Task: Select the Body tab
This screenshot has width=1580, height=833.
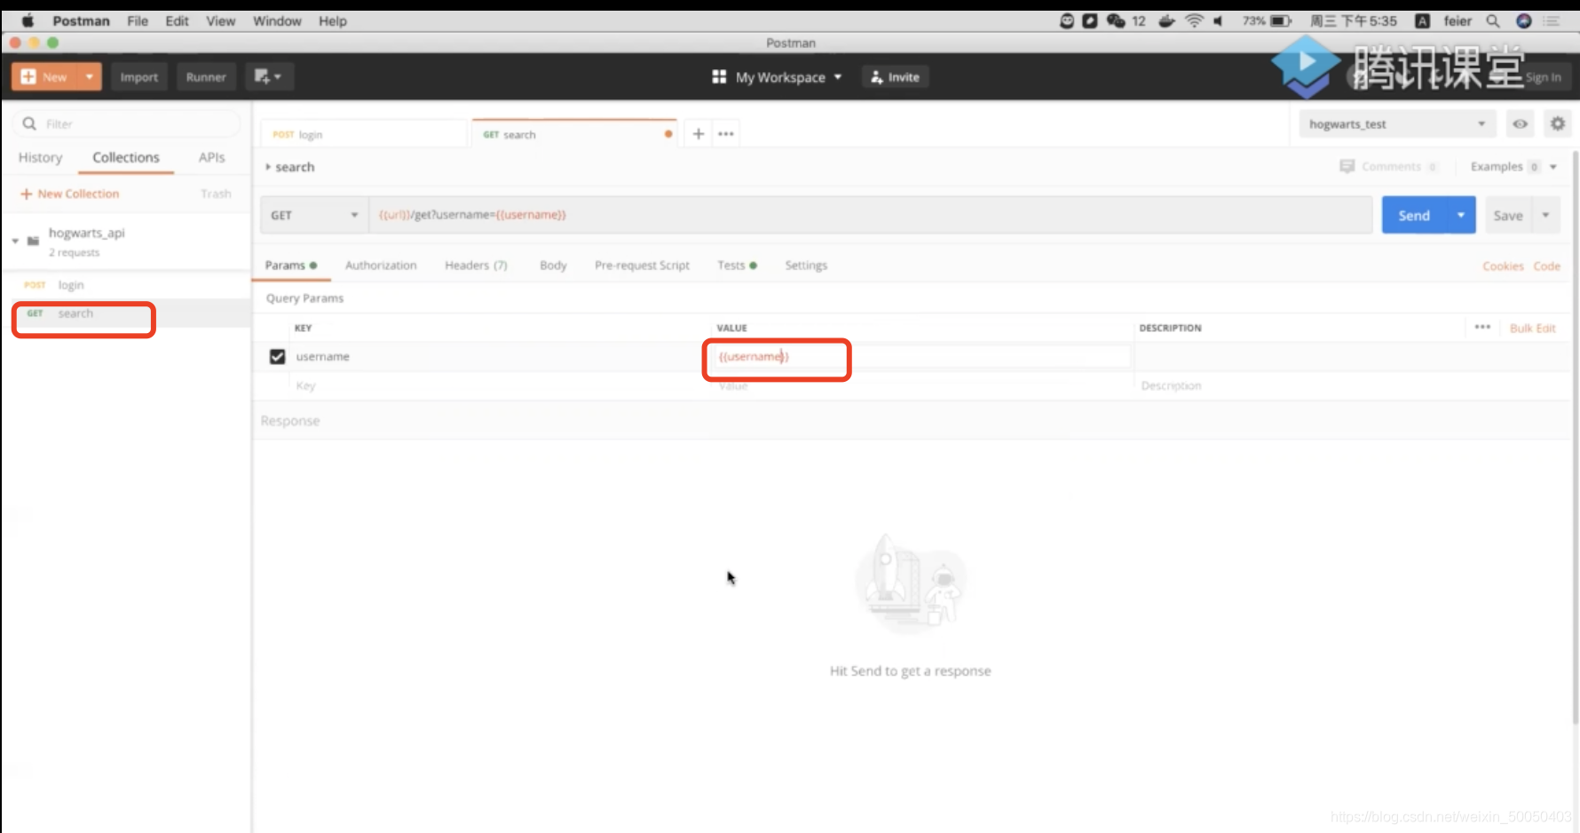Action: (x=553, y=266)
